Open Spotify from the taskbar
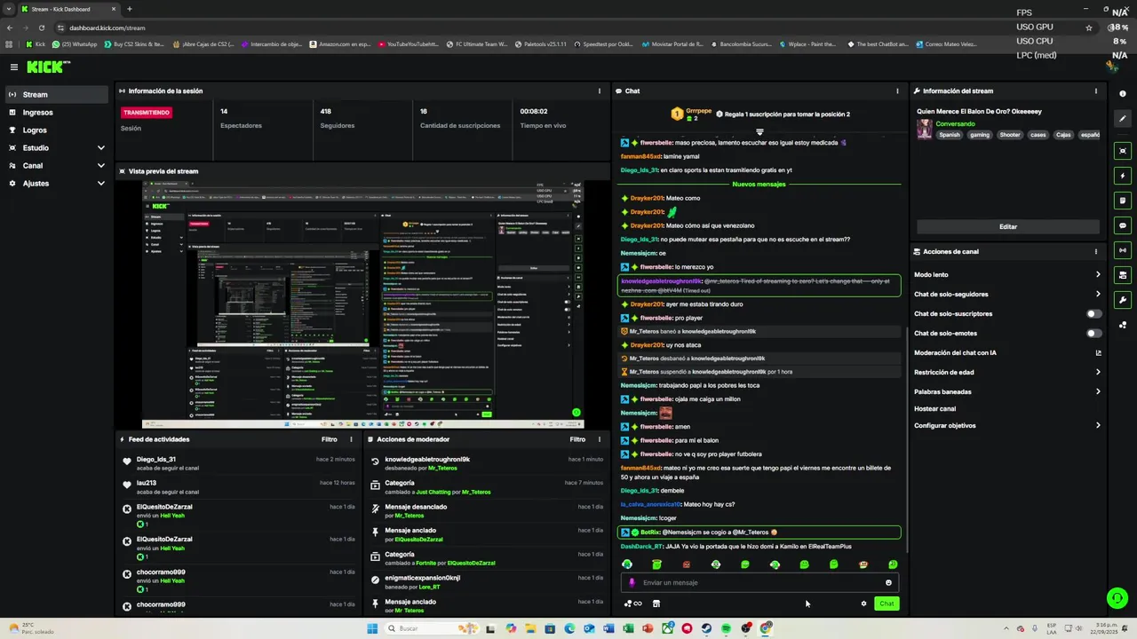 (x=726, y=628)
